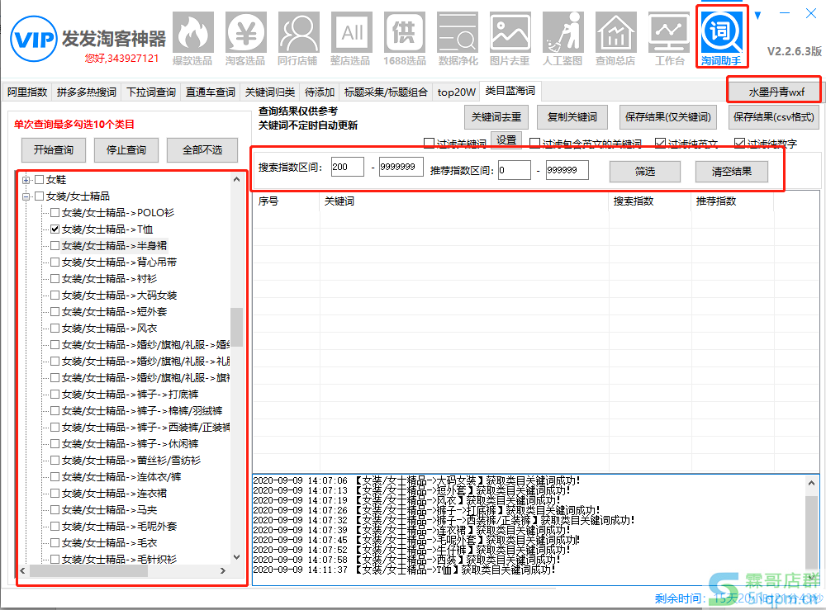Launch the 图片去重 picture icon
826x610 pixels.
(x=510, y=37)
